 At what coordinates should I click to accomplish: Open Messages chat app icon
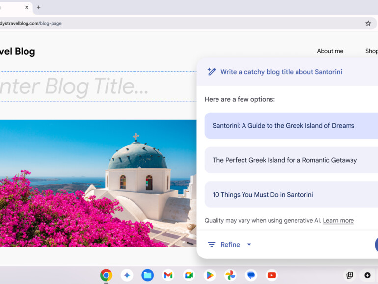[x=251, y=275]
